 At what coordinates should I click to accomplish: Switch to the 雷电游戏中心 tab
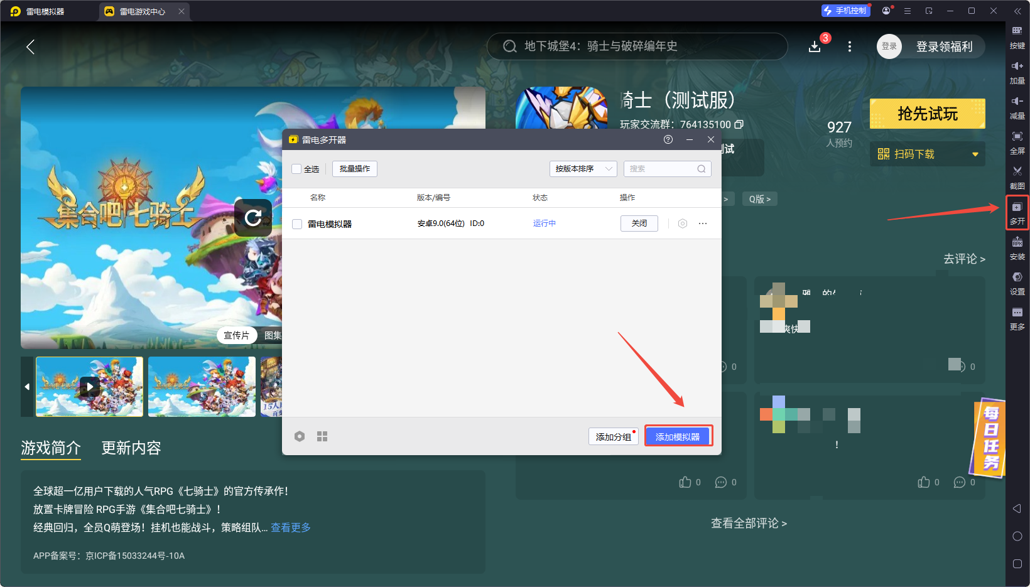pyautogui.click(x=141, y=11)
